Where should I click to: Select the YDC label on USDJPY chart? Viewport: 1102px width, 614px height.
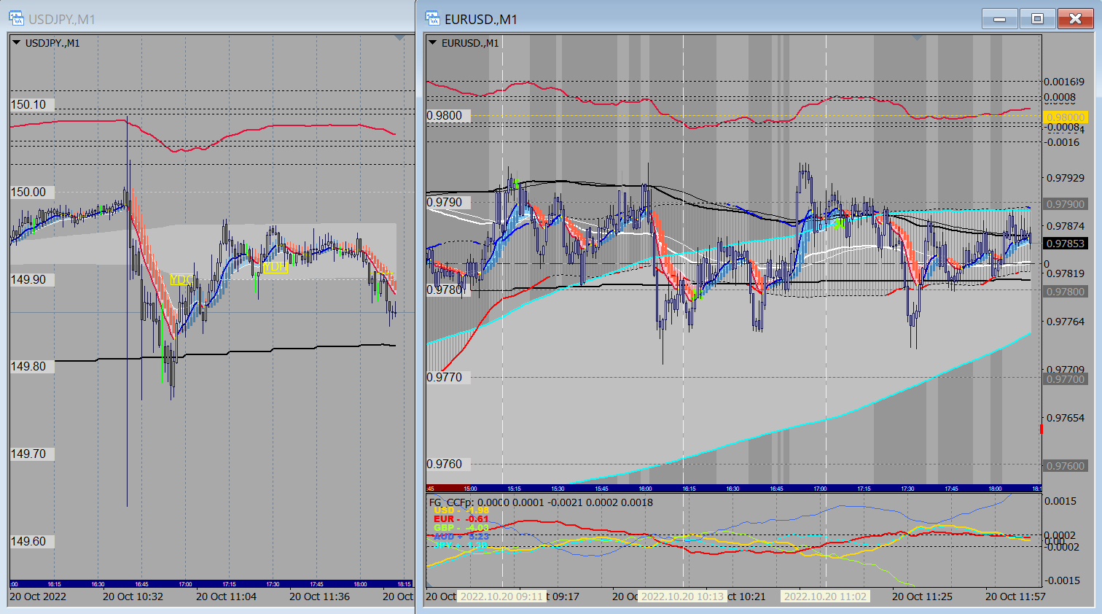pyautogui.click(x=180, y=280)
